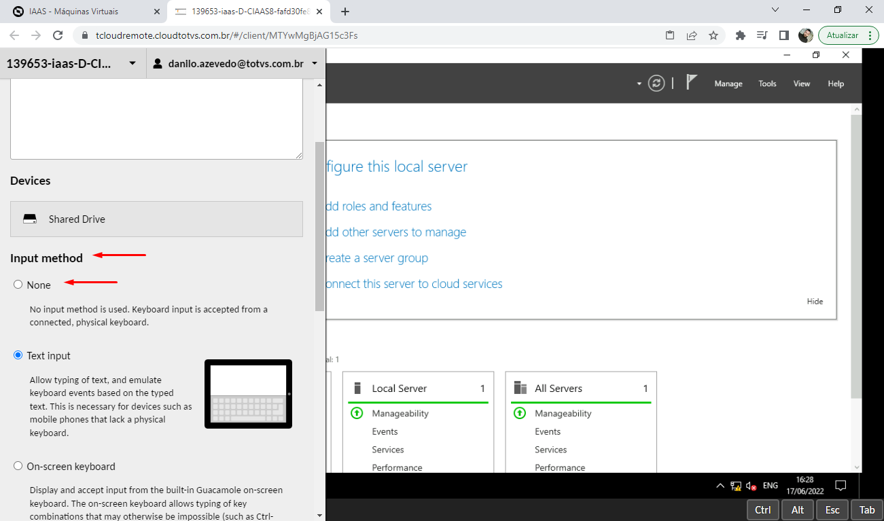Click Events under All Servers
The image size is (884, 521).
point(548,431)
